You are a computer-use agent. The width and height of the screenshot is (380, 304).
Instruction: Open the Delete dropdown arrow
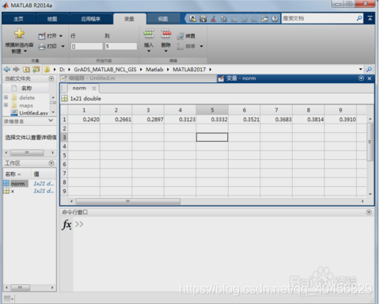[165, 51]
